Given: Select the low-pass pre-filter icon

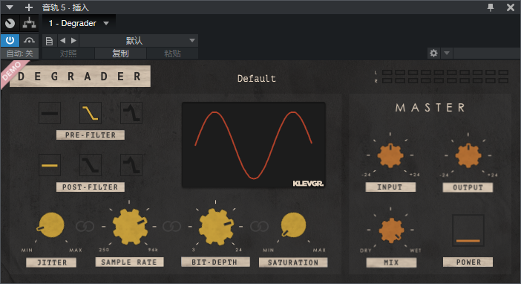Looking at the screenshot, I should coord(91,113).
